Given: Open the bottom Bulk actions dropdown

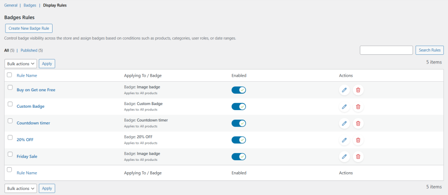Looking at the screenshot, I should point(21,189).
